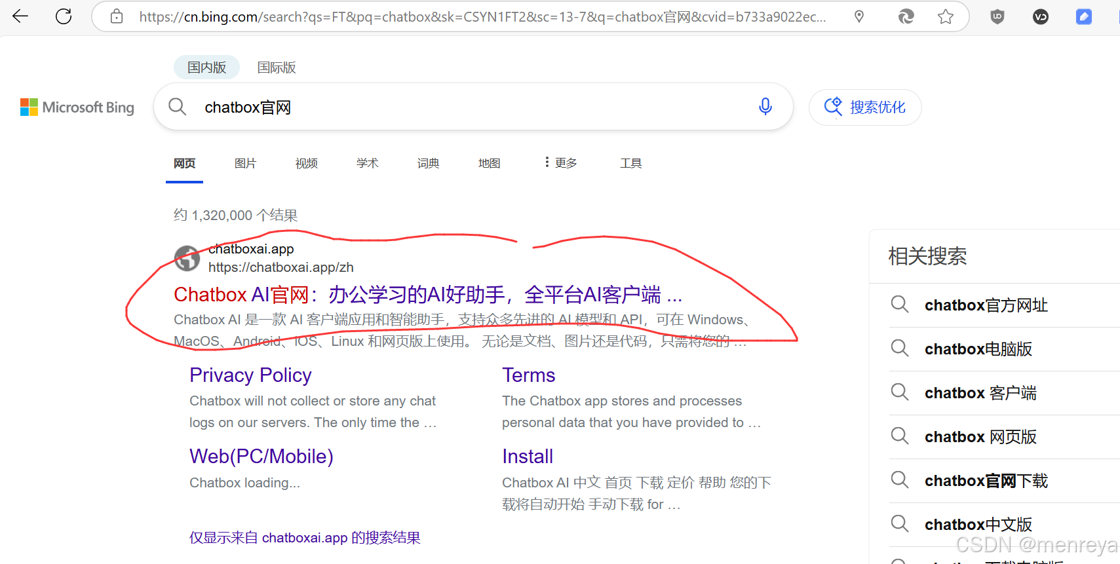This screenshot has width=1120, height=564.
Task: Click 仅显示来自 chatboxai.app 的搜索结果
Action: point(305,538)
